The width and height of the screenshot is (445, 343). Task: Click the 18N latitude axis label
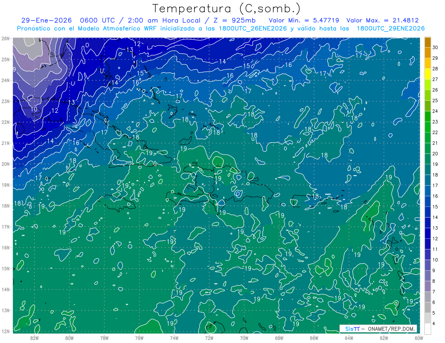[x=6, y=206]
